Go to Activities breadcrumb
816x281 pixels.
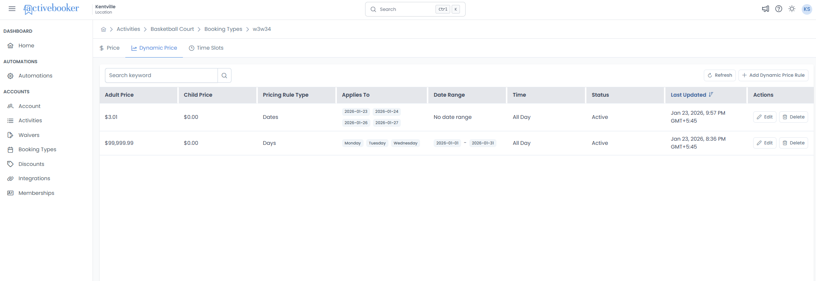[x=128, y=29]
